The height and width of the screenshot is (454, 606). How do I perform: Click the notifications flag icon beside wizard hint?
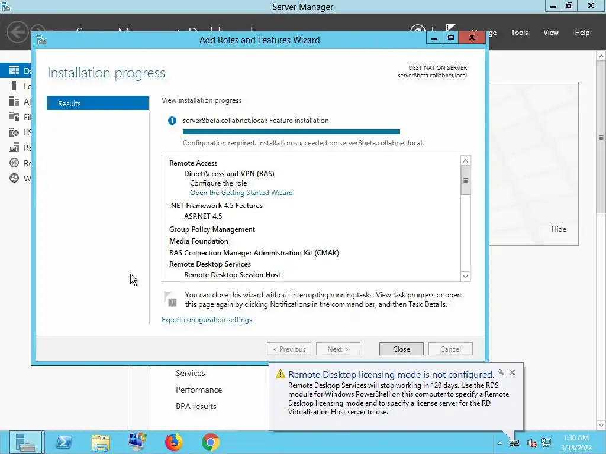click(x=170, y=299)
